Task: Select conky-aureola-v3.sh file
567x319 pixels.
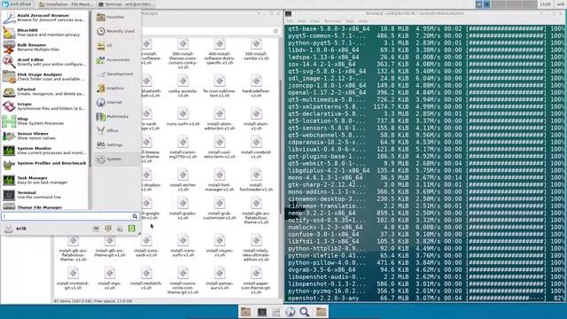Action: tap(183, 86)
